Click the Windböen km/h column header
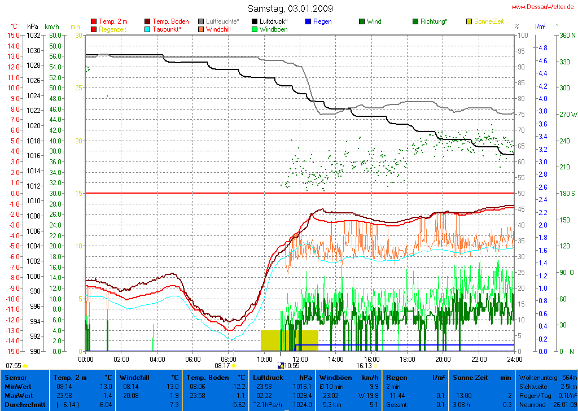The image size is (578, 411). point(348,377)
